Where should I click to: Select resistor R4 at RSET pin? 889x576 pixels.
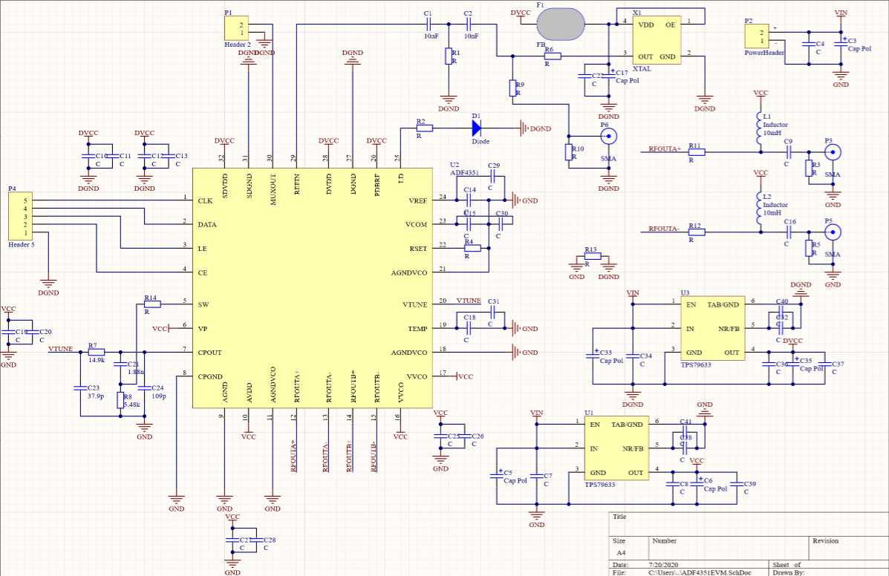click(x=472, y=248)
